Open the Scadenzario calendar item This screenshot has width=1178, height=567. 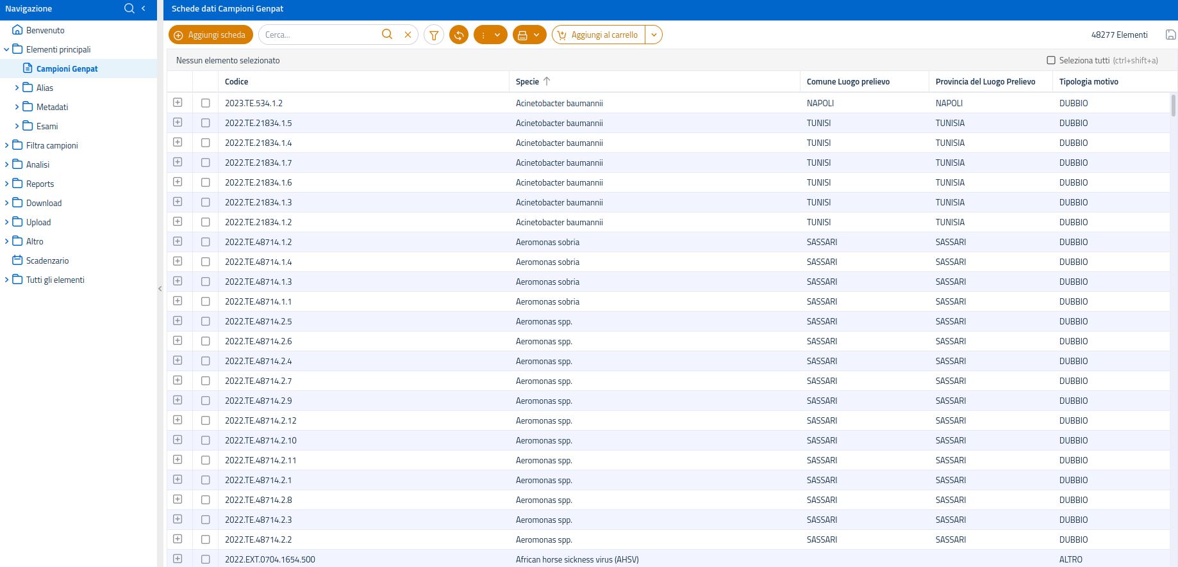point(47,260)
